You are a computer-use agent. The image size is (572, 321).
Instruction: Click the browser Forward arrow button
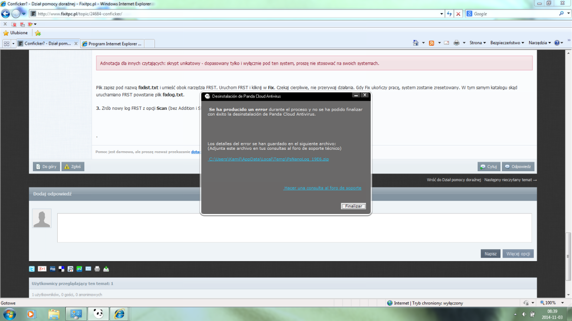(16, 14)
